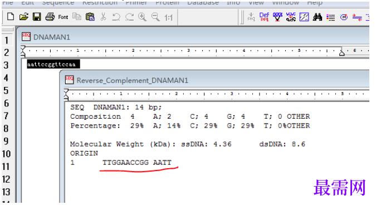This screenshot has width=376, height=205.
Task: Select channel 6 in the left channel bar
Action: [7, 104]
